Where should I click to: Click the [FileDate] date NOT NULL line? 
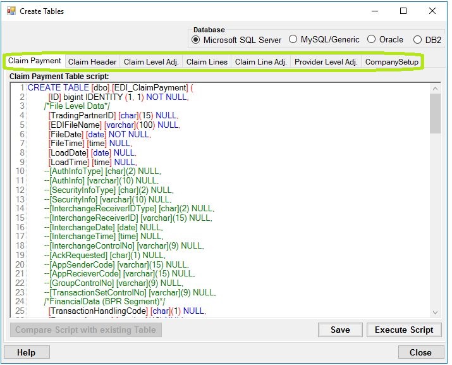pyautogui.click(x=100, y=134)
